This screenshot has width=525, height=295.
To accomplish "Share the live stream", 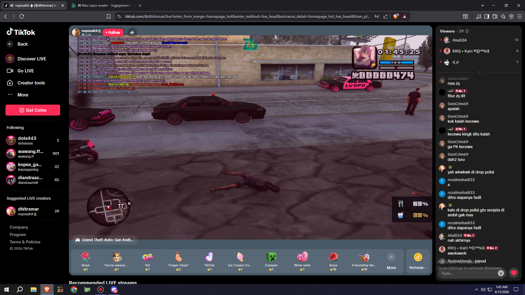I will point(132,33).
